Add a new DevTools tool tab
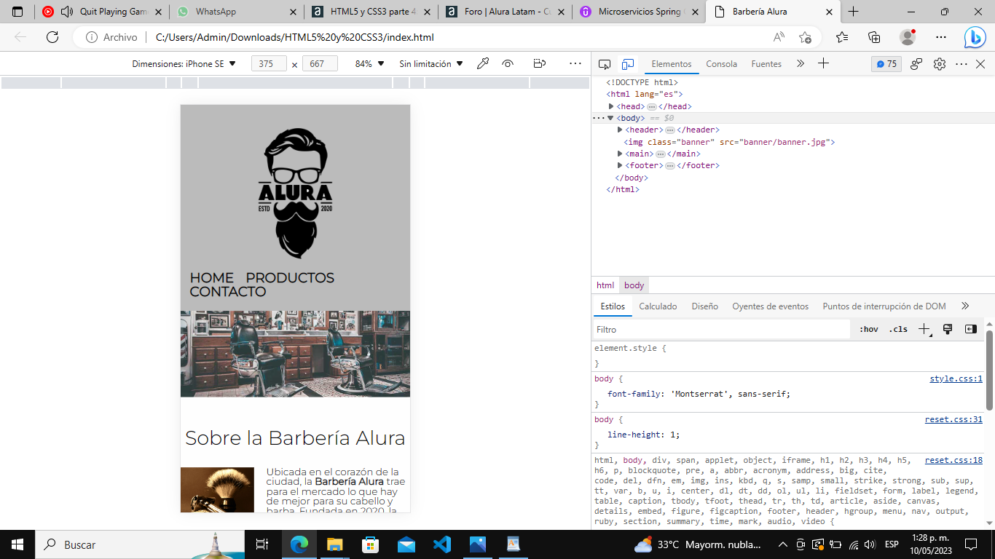This screenshot has width=995, height=559. tap(823, 64)
